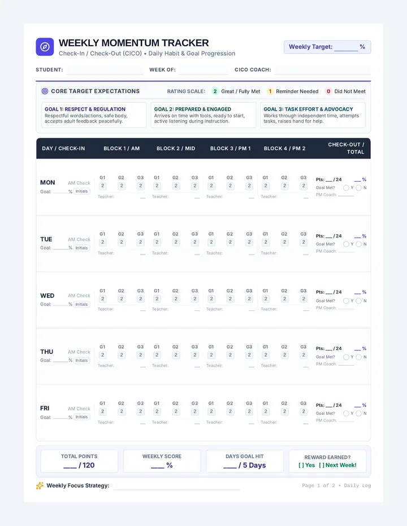Click the Page 1 of 2 footer text
The width and height of the screenshot is (407, 526).
click(336, 485)
